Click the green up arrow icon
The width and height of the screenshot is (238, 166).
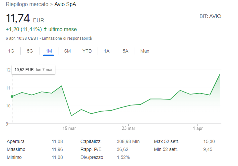tap(45, 29)
